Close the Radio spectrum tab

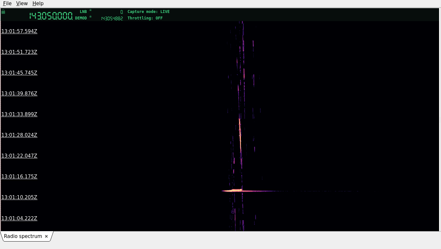click(x=46, y=236)
